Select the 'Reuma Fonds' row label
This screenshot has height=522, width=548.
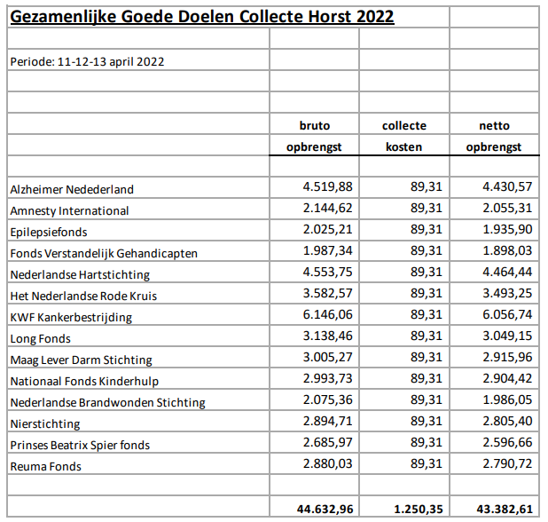click(45, 467)
